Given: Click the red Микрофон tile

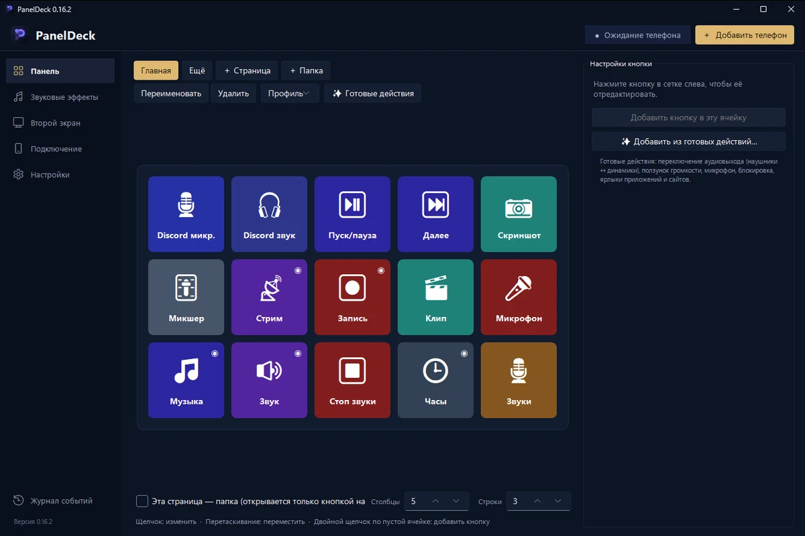Looking at the screenshot, I should (519, 297).
